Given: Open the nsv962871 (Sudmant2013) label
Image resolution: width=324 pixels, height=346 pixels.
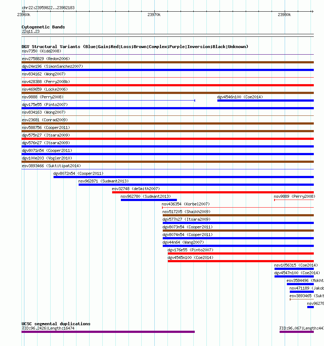Looking at the screenshot, I should tap(103, 181).
